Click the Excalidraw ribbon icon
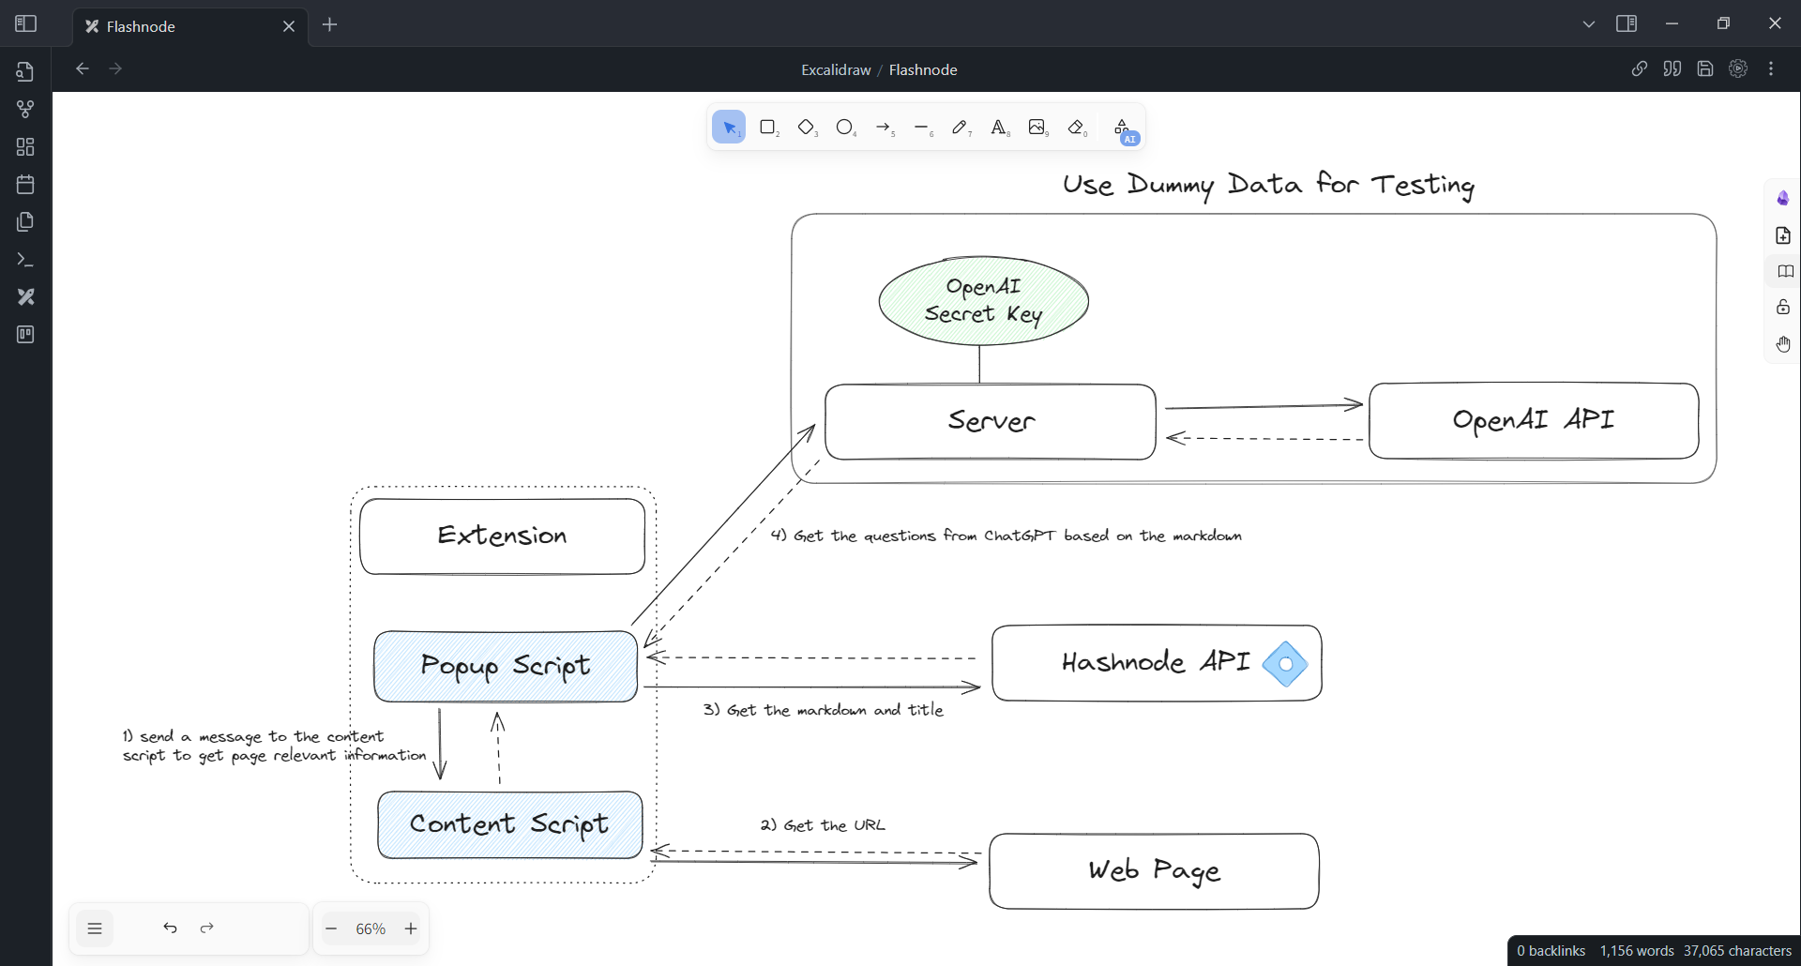This screenshot has width=1801, height=966. [x=25, y=297]
